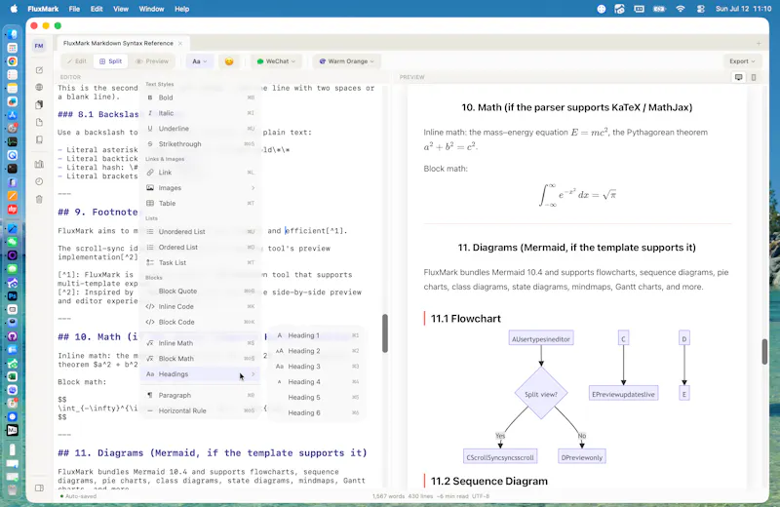Open the bar chart statistics icon in the sidebar
Image resolution: width=780 pixels, height=507 pixels.
tap(39, 164)
